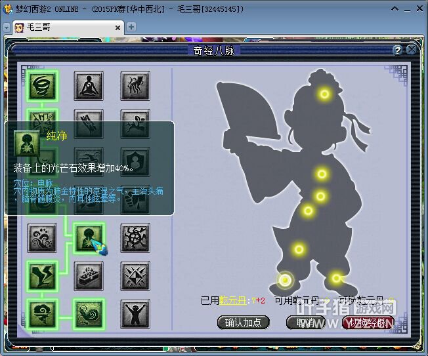Viewport: 428px width, 356px height.
Task: Select the sparkling brick box skill icon
Action: pos(89,276)
